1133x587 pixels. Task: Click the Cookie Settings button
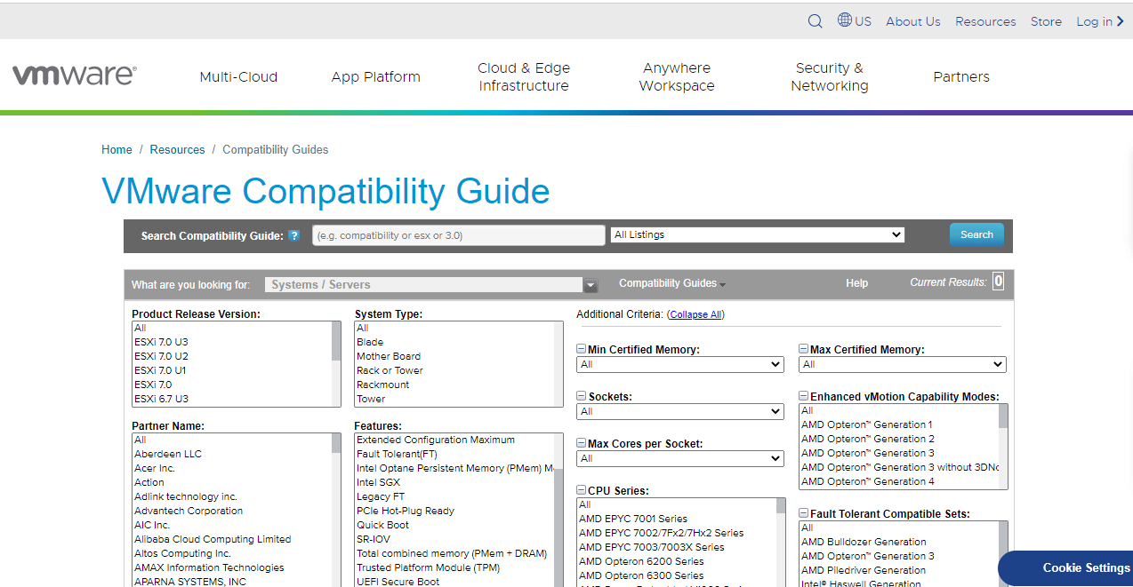point(1086,567)
